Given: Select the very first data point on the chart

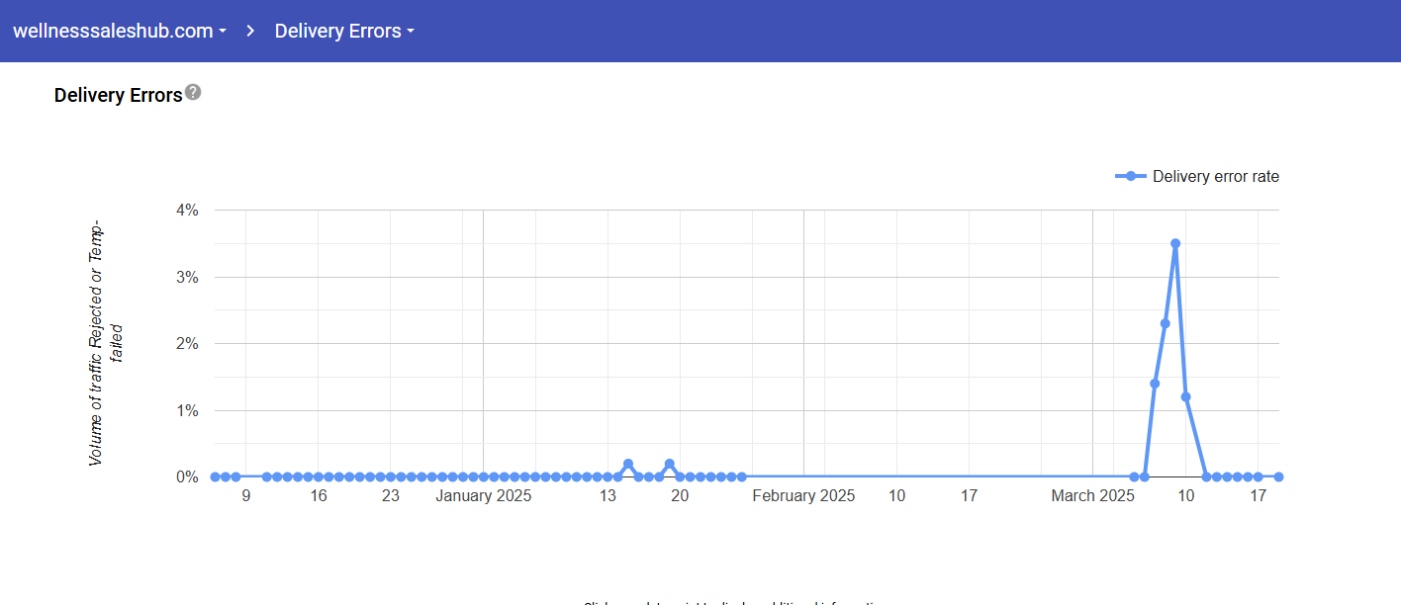Looking at the screenshot, I should pyautogui.click(x=215, y=476).
